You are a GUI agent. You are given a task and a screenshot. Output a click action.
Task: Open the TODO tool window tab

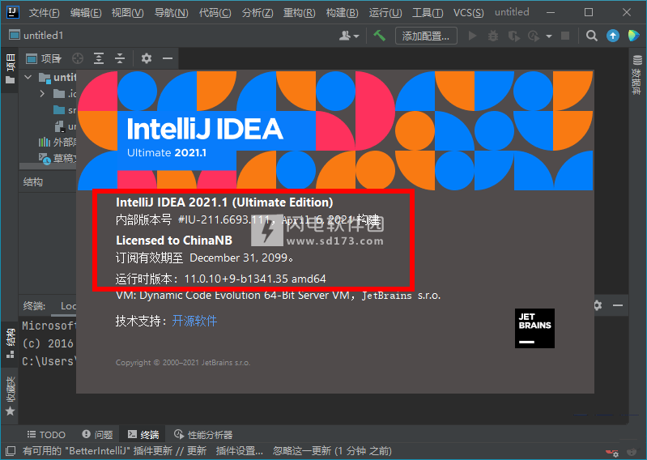(46, 435)
